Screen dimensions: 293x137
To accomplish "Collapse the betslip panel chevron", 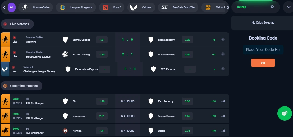I will click(x=288, y=7).
